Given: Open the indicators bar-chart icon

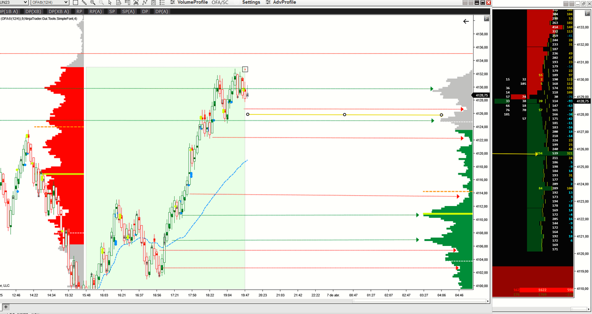Looking at the screenshot, I should coord(136,2).
